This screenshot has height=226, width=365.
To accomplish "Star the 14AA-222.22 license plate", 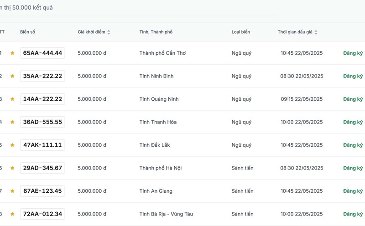I will coord(12,99).
